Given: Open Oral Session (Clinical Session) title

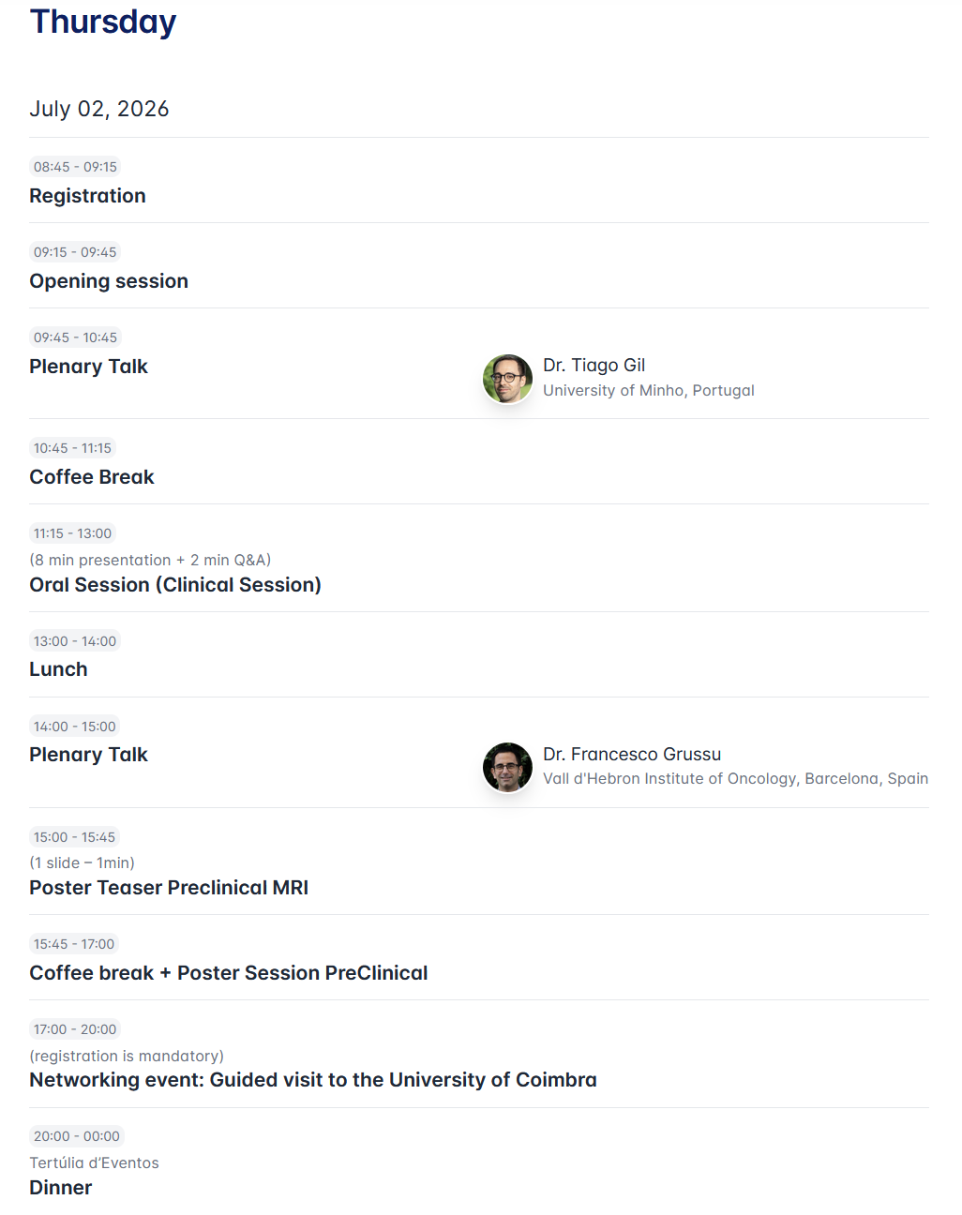Looking at the screenshot, I should (x=175, y=585).
